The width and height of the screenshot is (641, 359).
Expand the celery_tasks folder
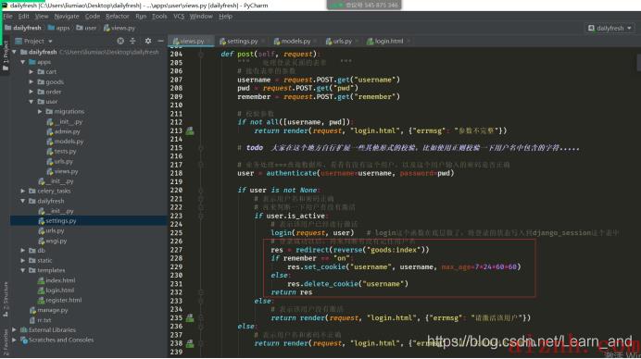(x=23, y=192)
